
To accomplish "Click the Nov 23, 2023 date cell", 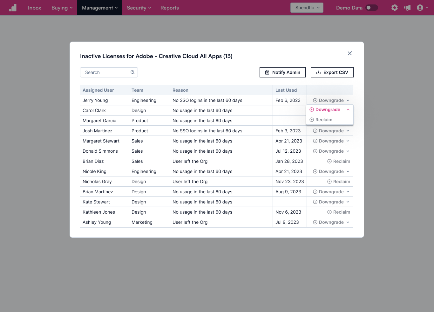I will point(290,182).
